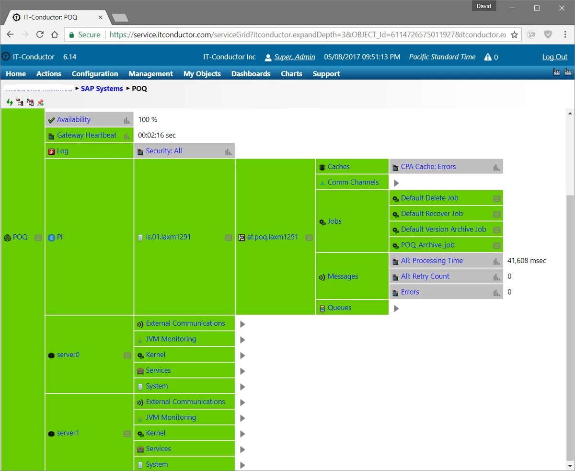The image size is (575, 471).
Task: Click the gear icon on Default Recover Job
Action: 396,214
